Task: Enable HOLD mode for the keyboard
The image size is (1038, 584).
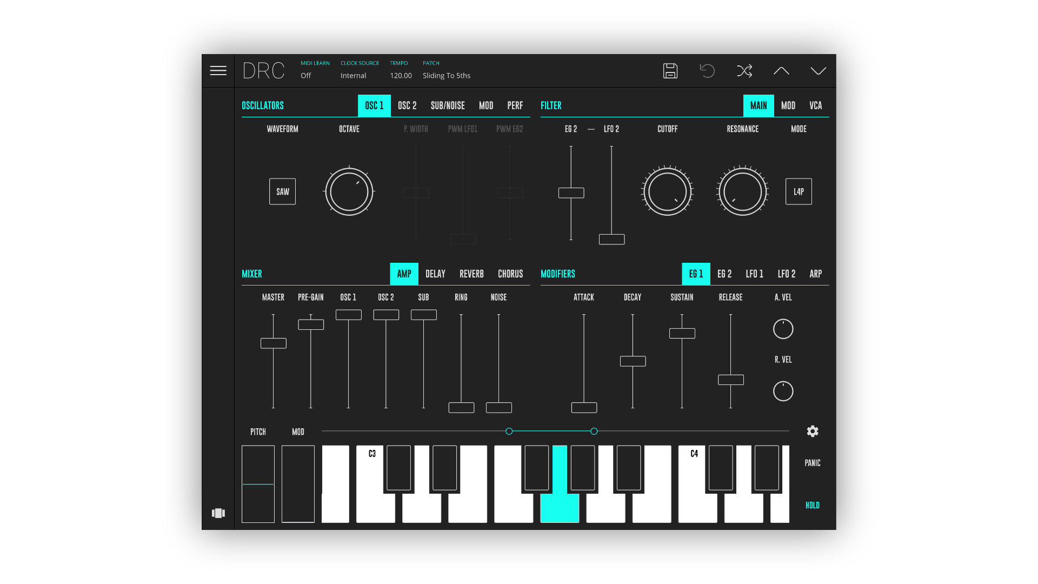Action: [x=812, y=505]
